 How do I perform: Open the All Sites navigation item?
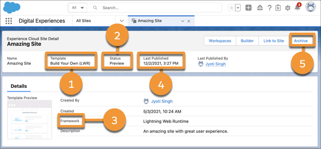click(x=83, y=21)
